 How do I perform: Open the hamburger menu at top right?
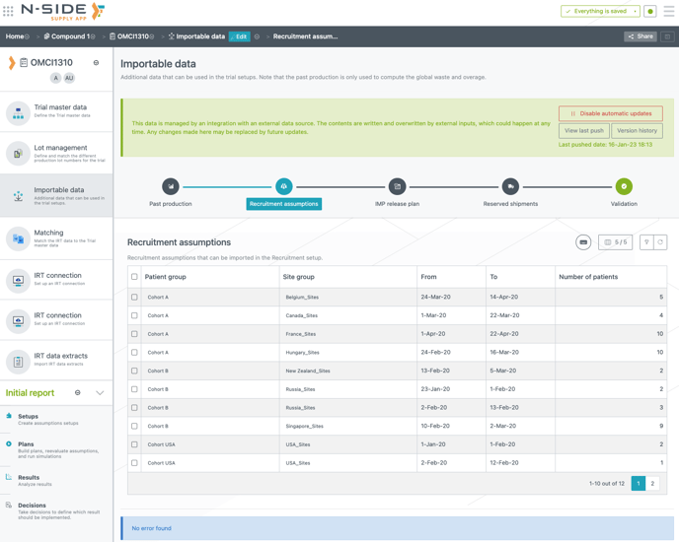coord(669,12)
